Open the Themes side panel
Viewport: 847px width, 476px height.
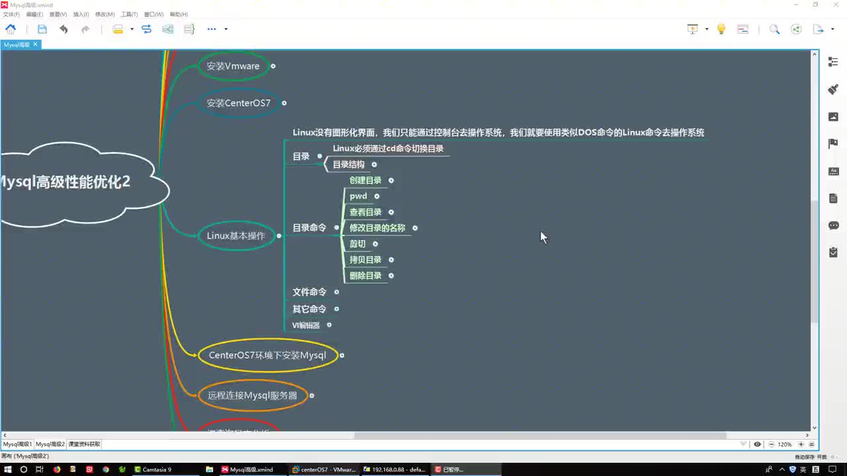tap(833, 171)
